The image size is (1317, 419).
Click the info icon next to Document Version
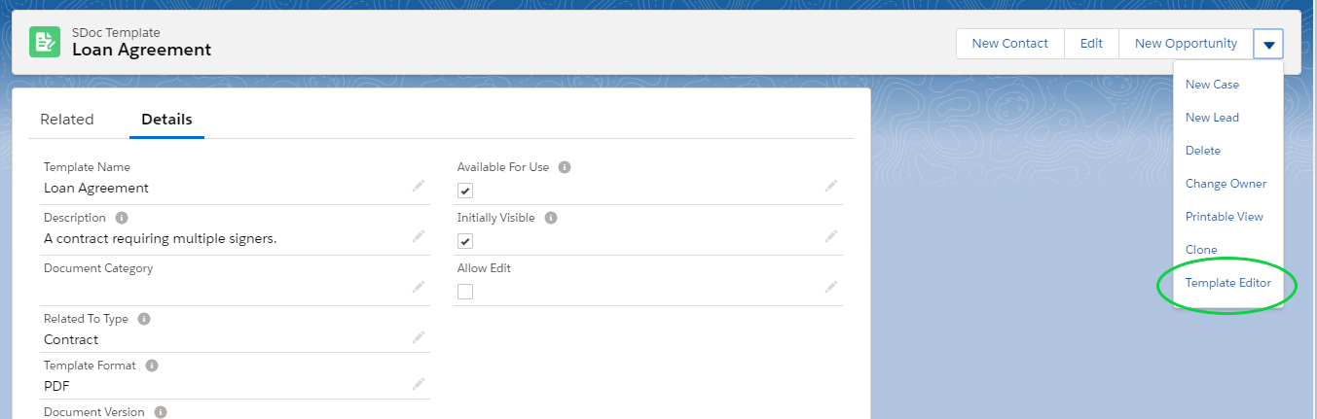pyautogui.click(x=161, y=412)
